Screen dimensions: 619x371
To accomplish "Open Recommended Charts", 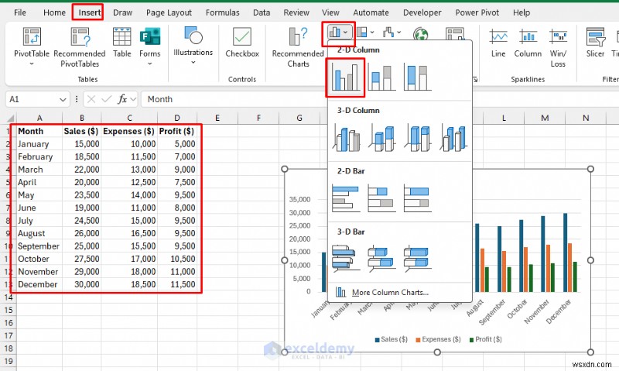I will click(x=298, y=47).
